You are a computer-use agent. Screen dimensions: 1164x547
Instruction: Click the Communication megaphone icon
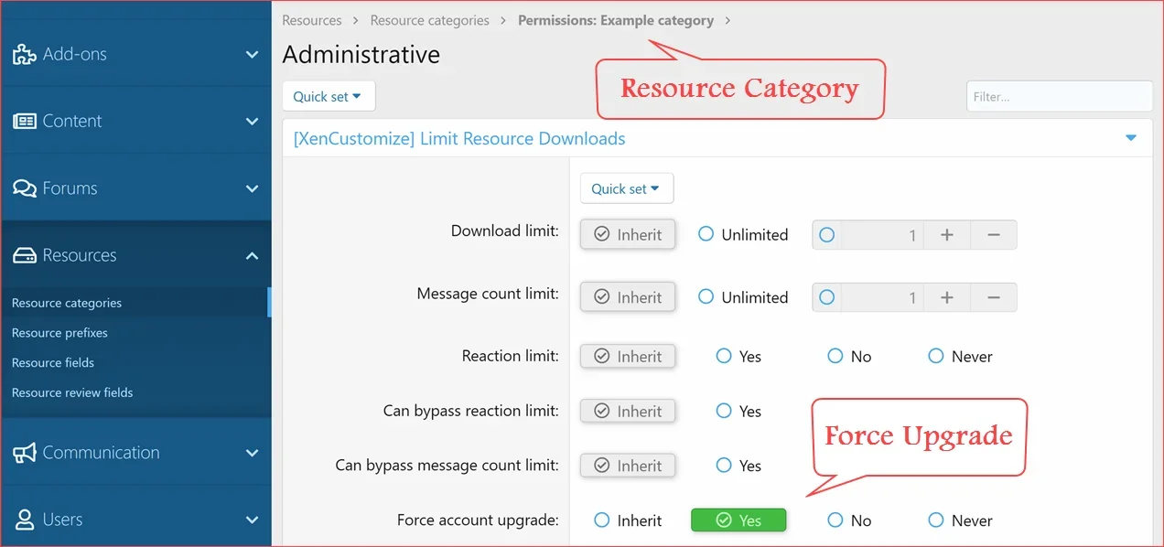[24, 453]
